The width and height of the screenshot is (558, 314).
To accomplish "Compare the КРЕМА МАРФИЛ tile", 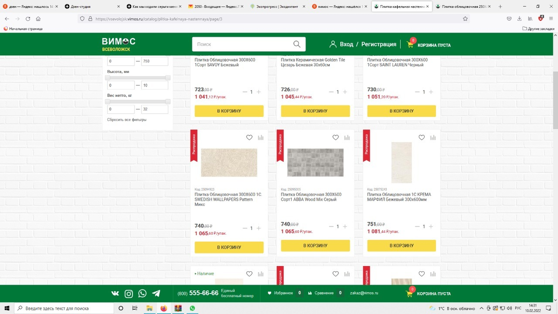I will point(433,138).
